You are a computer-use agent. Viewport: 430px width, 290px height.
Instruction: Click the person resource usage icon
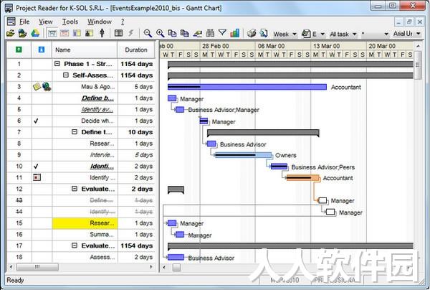(102, 33)
